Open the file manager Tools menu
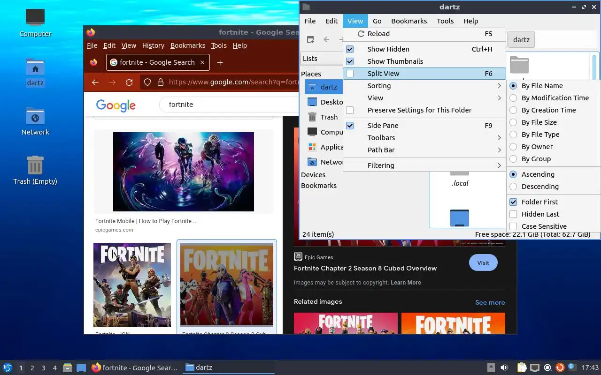The width and height of the screenshot is (601, 375). pos(445,21)
